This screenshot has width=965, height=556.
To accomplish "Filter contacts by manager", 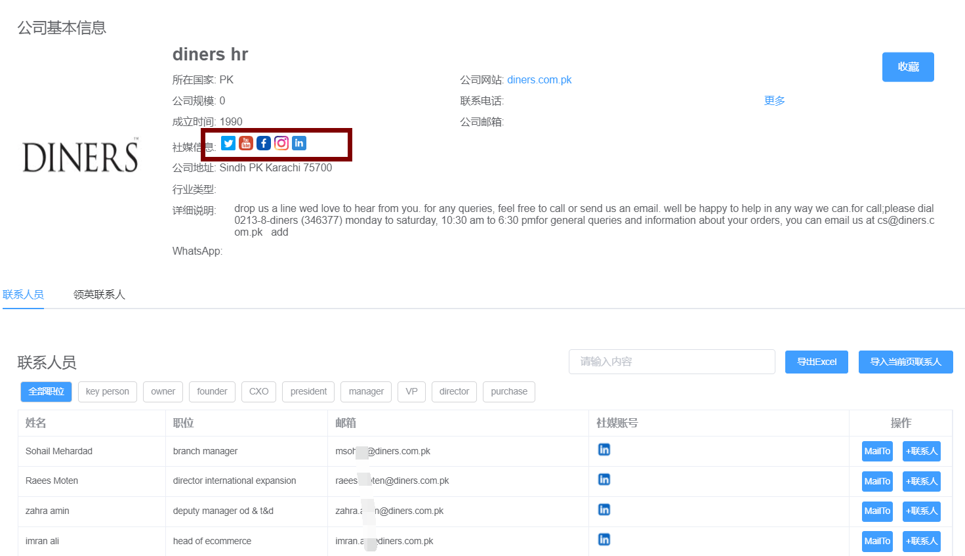I will pyautogui.click(x=366, y=391).
